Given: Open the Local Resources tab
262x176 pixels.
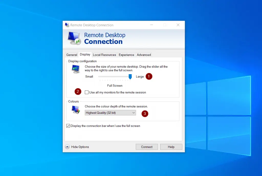Looking at the screenshot, I should [x=104, y=54].
